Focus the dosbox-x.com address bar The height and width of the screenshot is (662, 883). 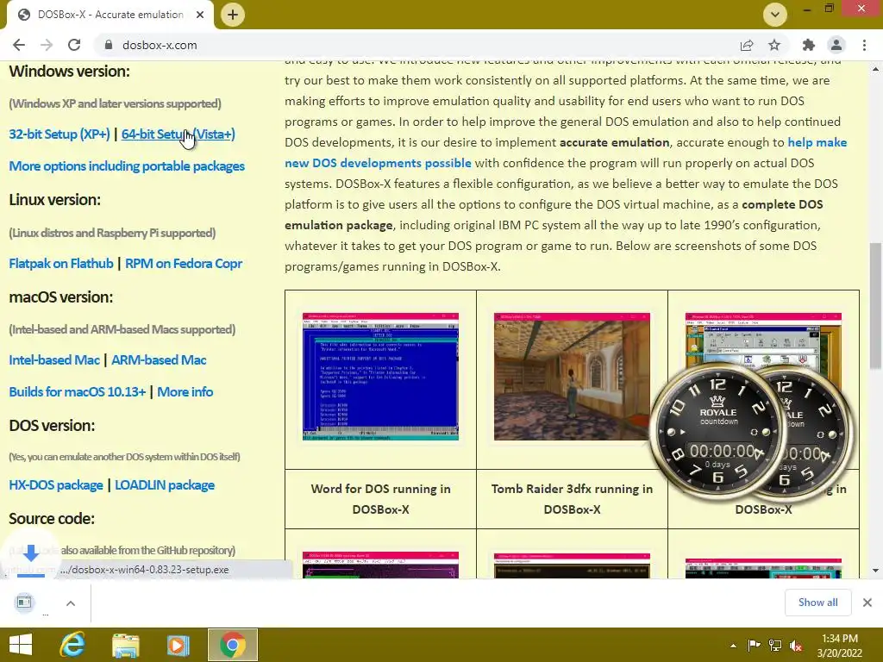[x=416, y=45]
